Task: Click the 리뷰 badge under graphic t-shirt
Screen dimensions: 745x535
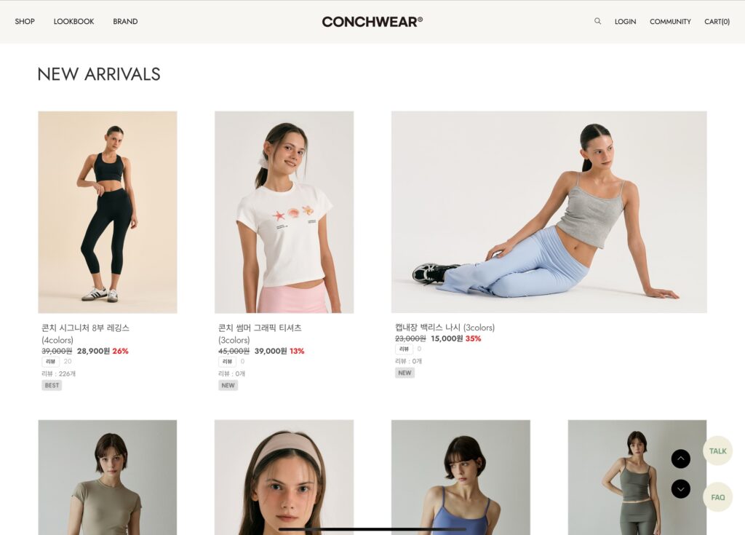Action: [x=227, y=362]
